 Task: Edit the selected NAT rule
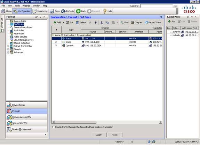coord(70,23)
